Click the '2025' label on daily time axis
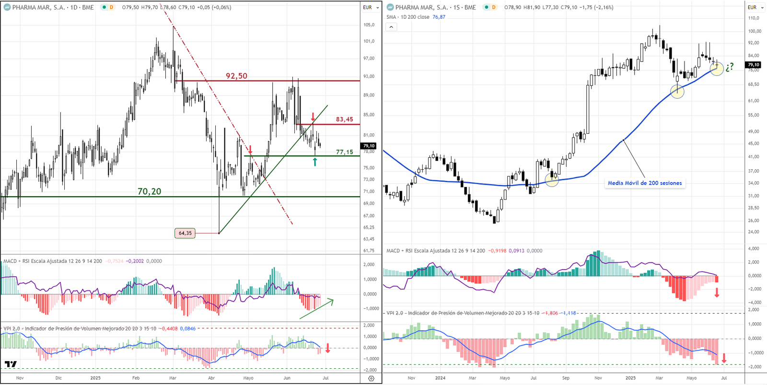 (95, 378)
